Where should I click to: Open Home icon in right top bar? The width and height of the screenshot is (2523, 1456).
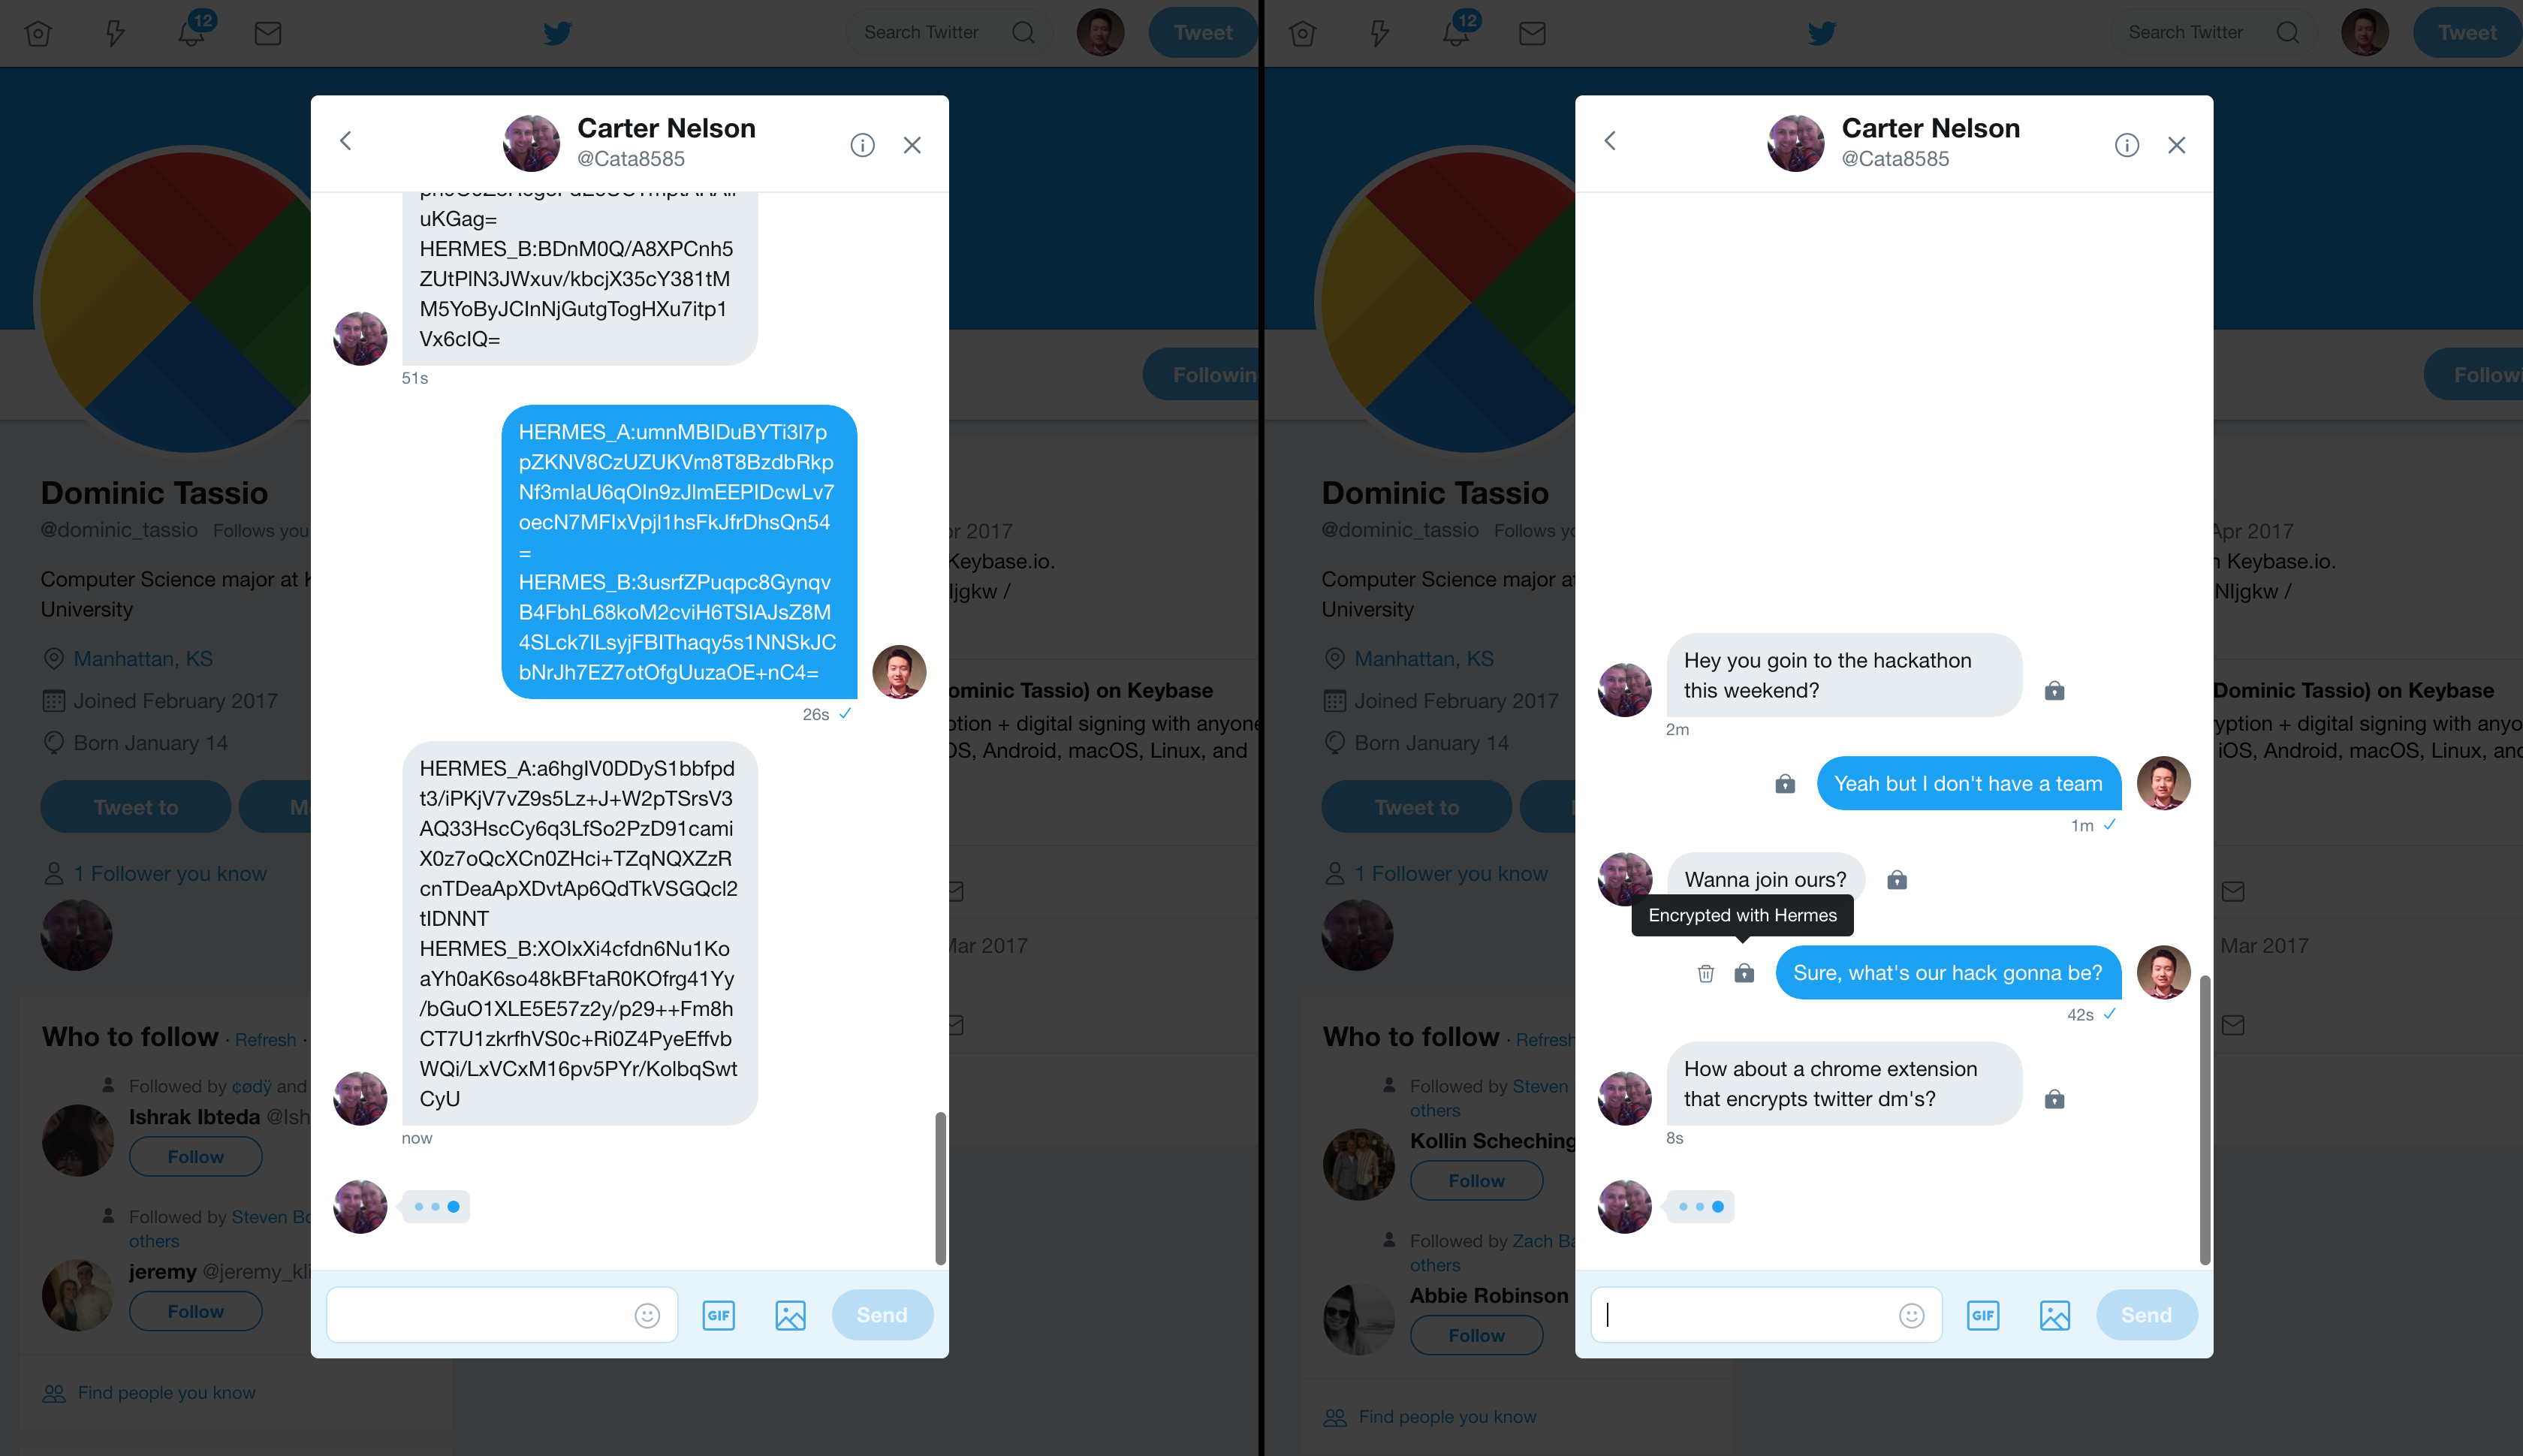pyautogui.click(x=1302, y=33)
